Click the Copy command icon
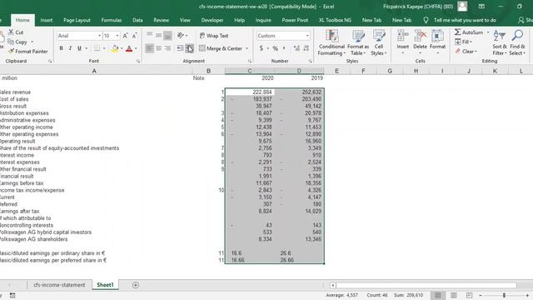The height and width of the screenshot is (300, 533). coord(11,42)
